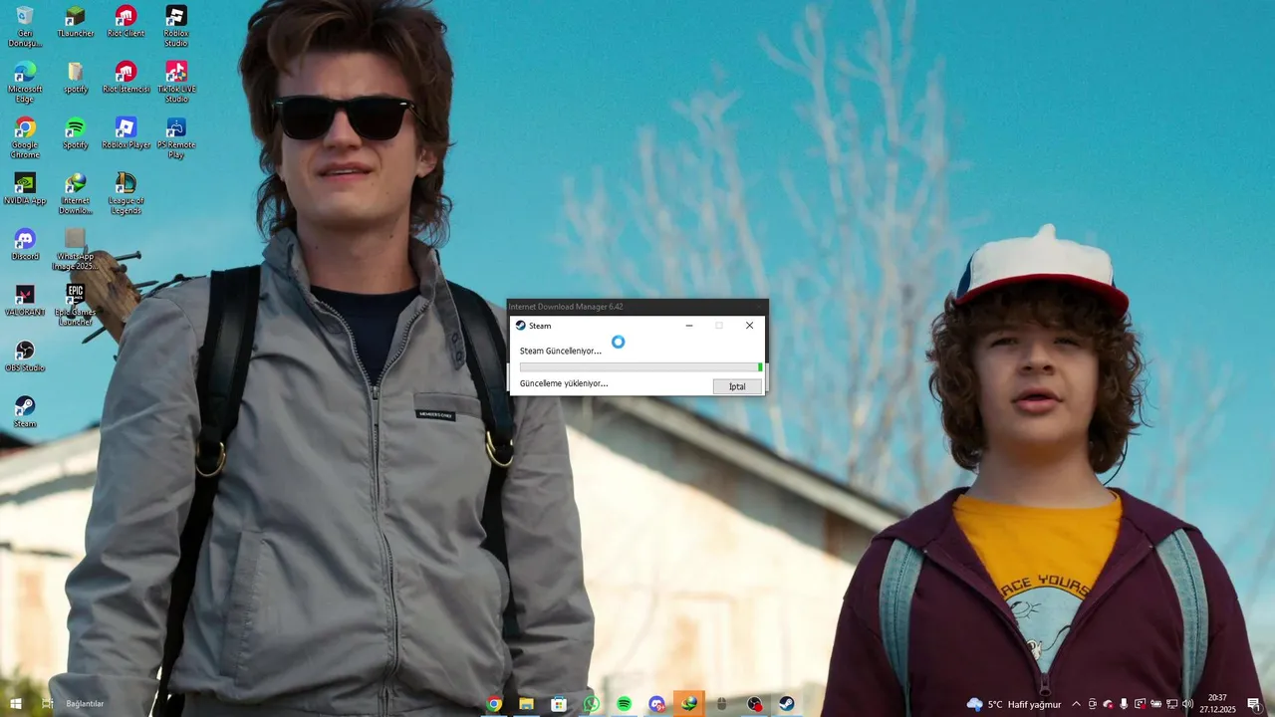The width and height of the screenshot is (1275, 717).
Task: Click the microphone tray icon
Action: point(1124,704)
